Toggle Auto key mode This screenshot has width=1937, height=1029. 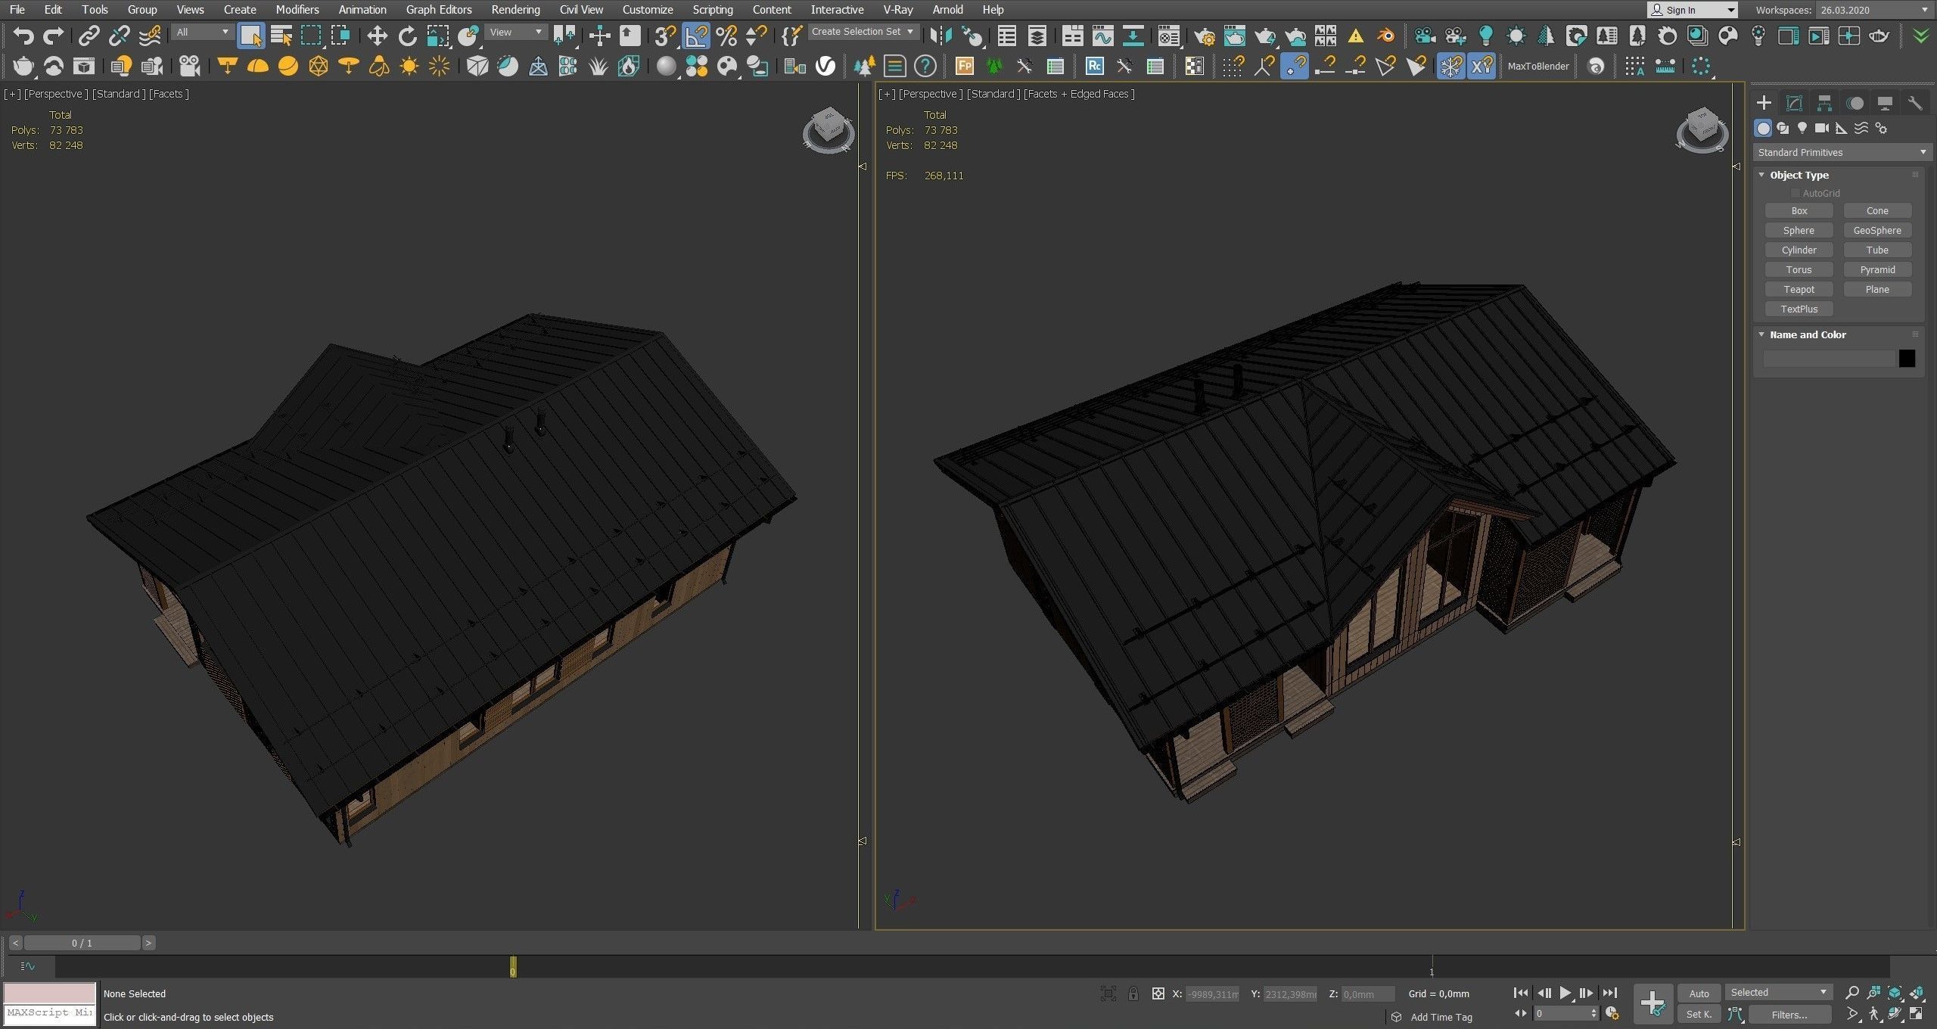[1699, 993]
